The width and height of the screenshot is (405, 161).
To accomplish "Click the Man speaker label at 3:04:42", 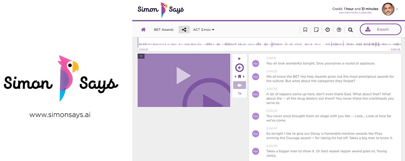I will [255, 116].
